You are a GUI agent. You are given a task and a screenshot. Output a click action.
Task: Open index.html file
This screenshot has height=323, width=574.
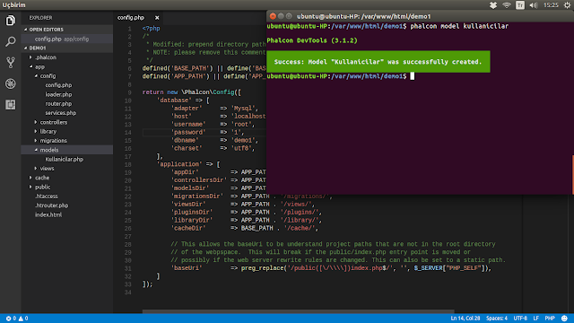48,214
